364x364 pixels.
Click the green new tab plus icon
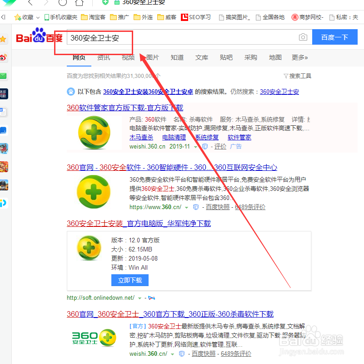pyautogui.click(x=105, y=2)
